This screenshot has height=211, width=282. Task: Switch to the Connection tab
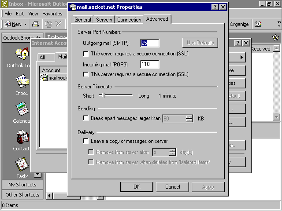[129, 19]
